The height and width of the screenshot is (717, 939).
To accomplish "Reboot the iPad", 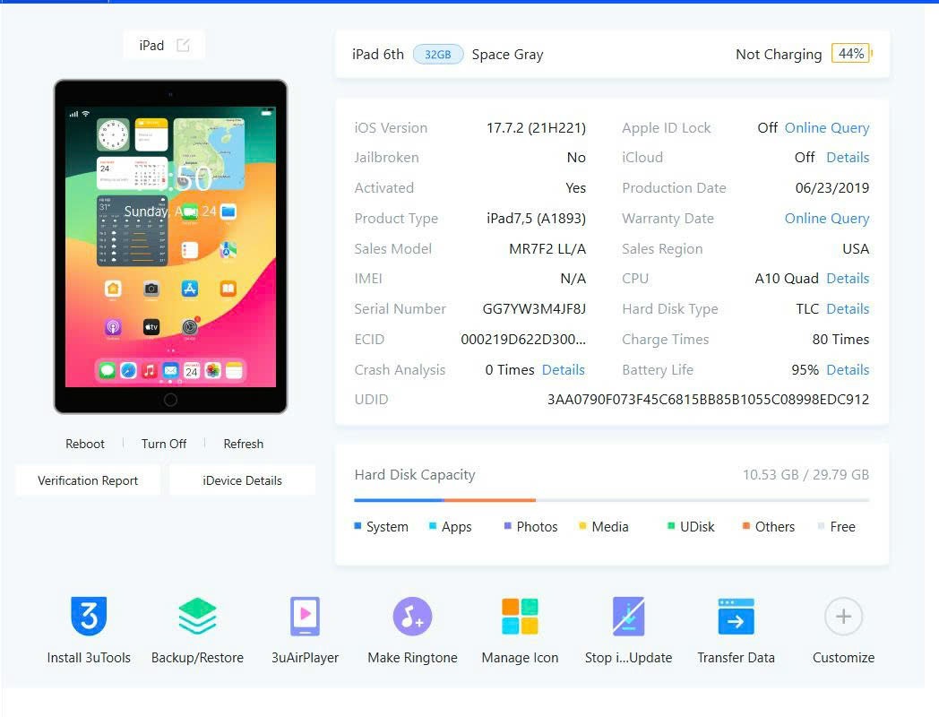I will point(85,444).
